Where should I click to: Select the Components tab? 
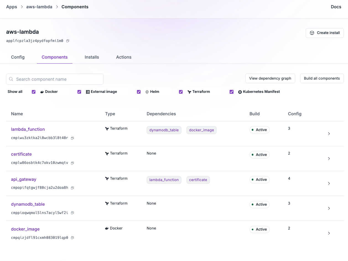pyautogui.click(x=54, y=57)
